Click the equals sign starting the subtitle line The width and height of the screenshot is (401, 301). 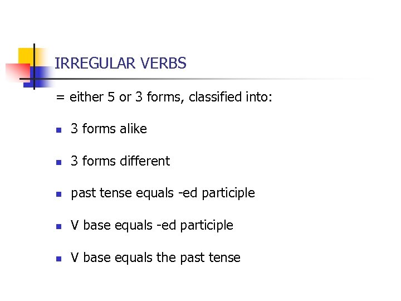coord(60,98)
